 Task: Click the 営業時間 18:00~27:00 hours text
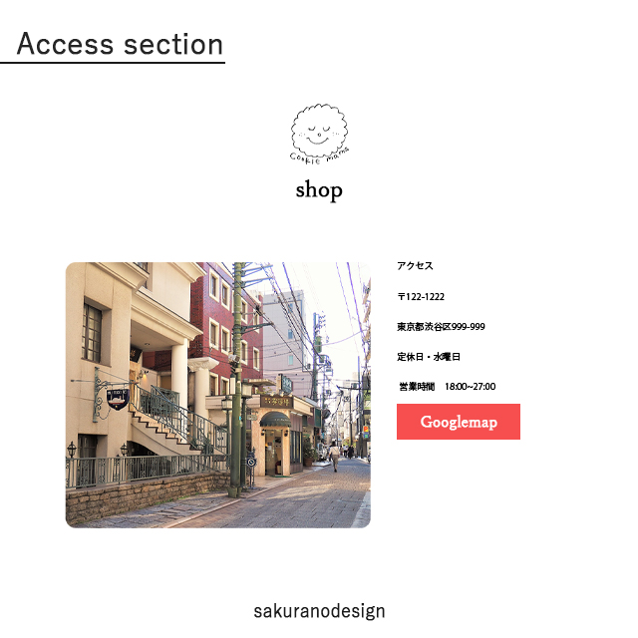click(448, 387)
